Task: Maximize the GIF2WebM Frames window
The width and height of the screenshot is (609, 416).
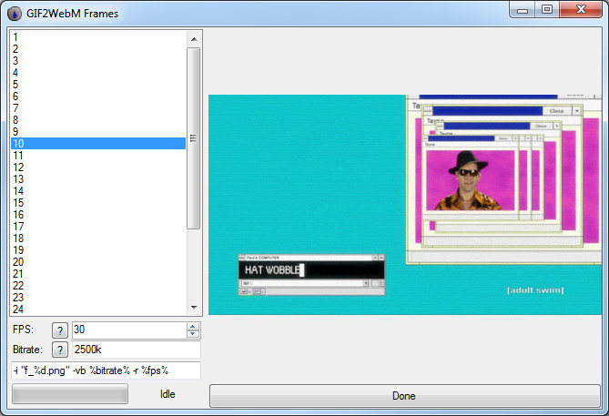Action: (x=547, y=10)
